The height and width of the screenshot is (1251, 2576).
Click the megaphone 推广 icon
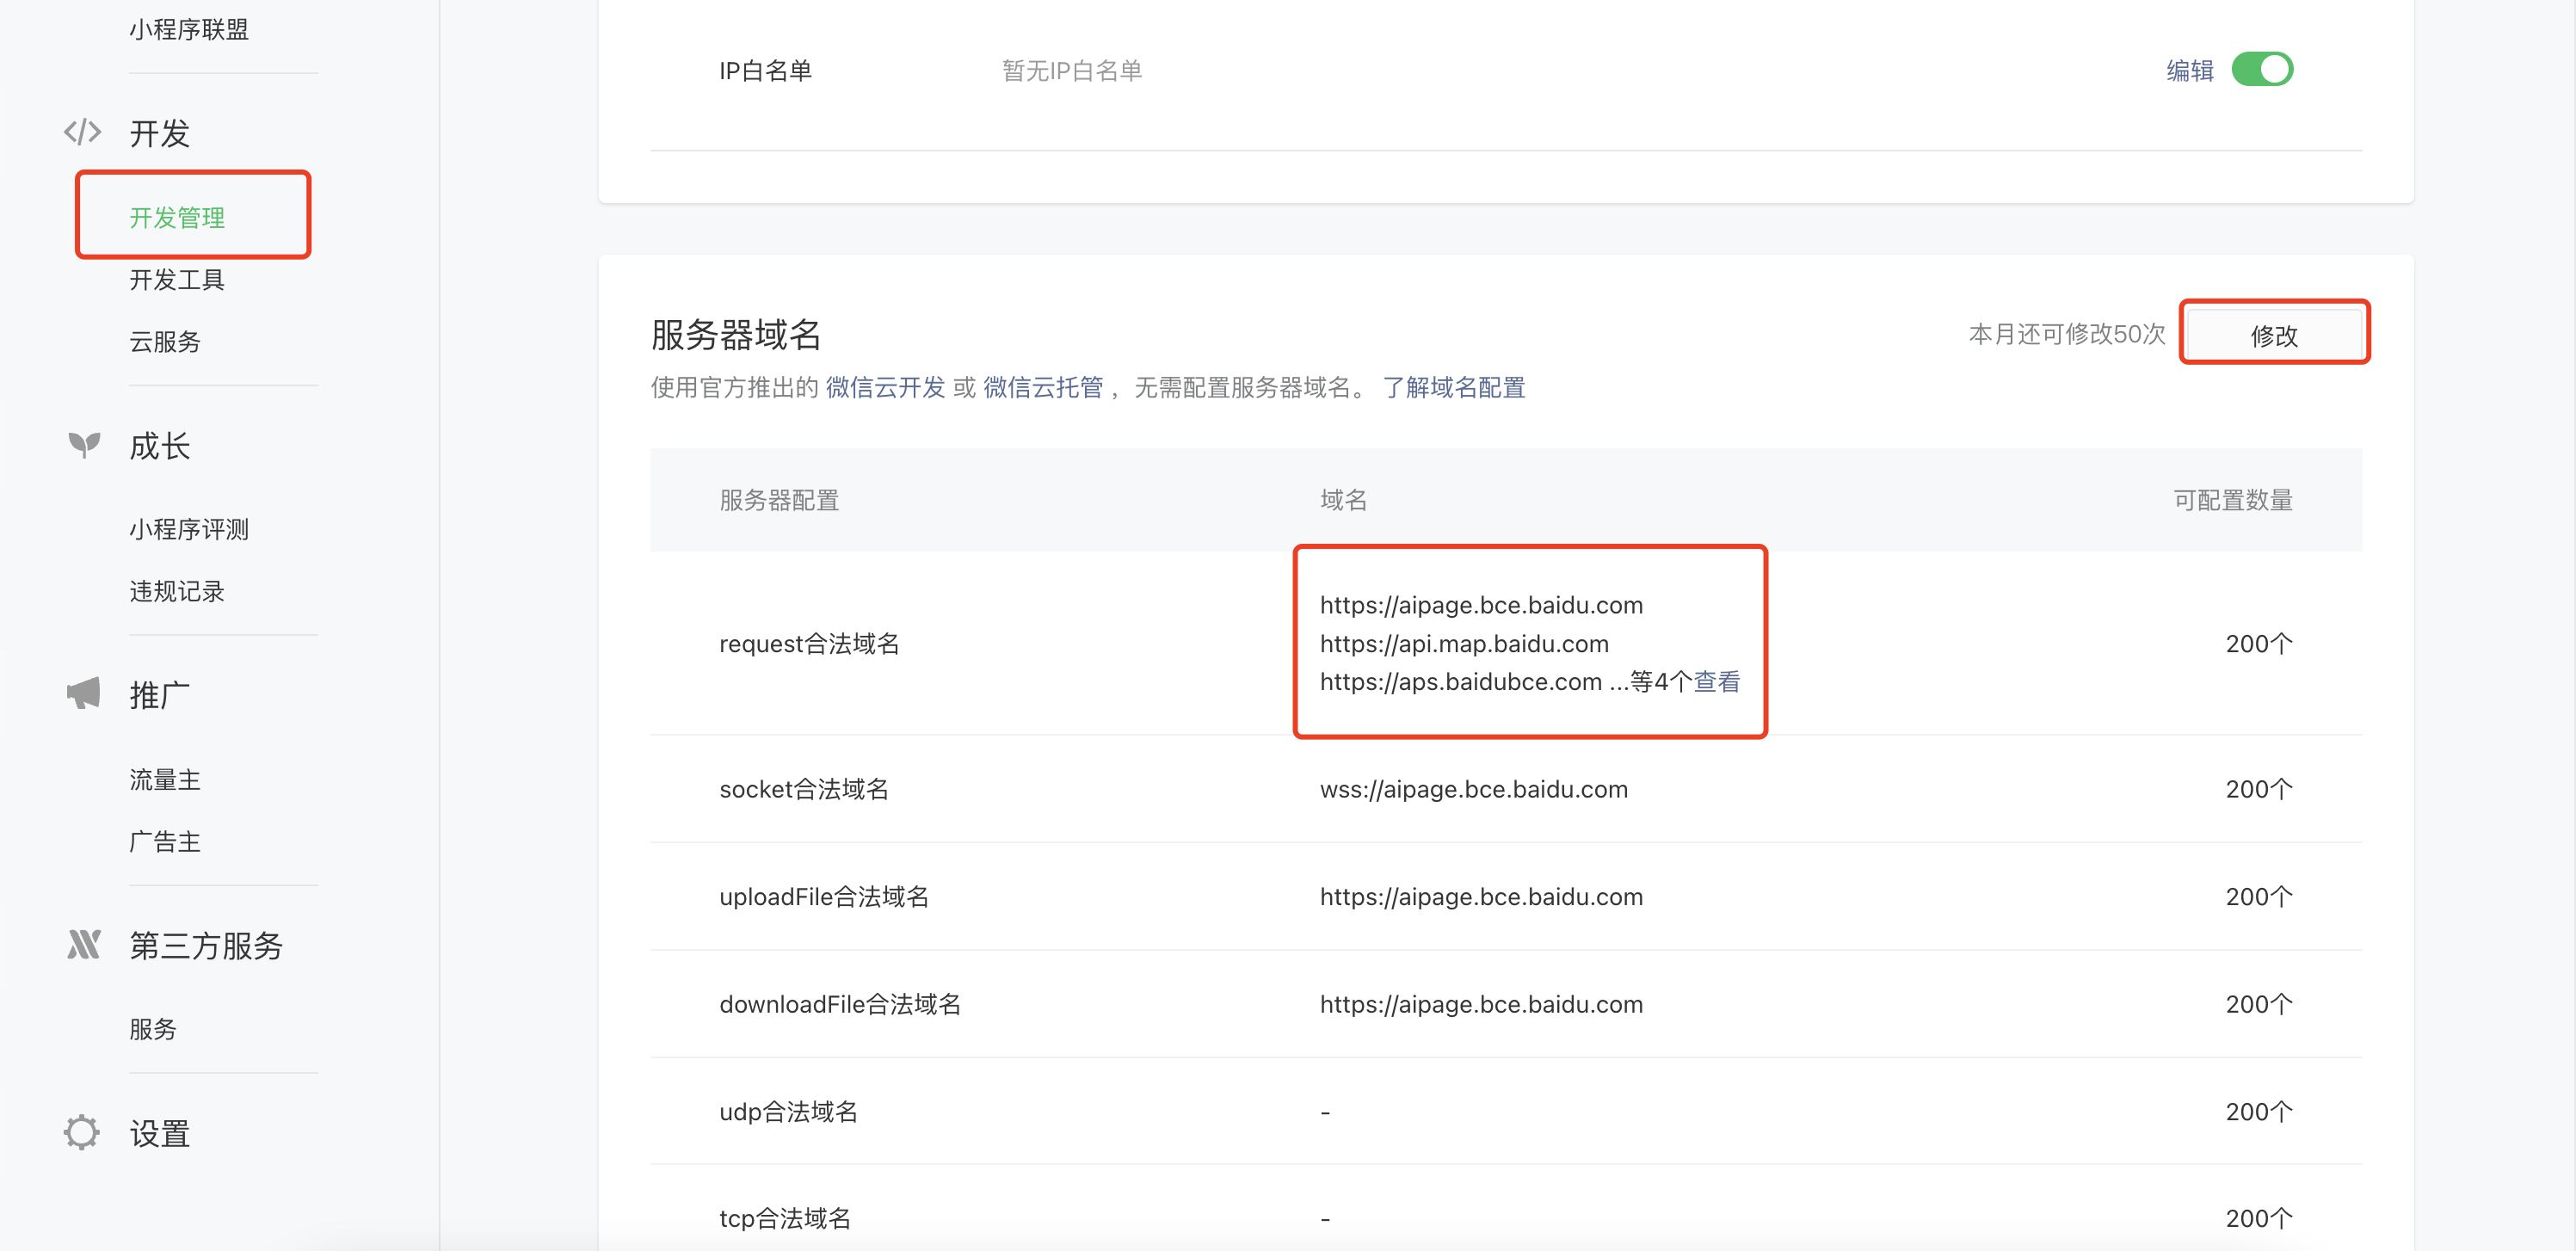tap(84, 693)
